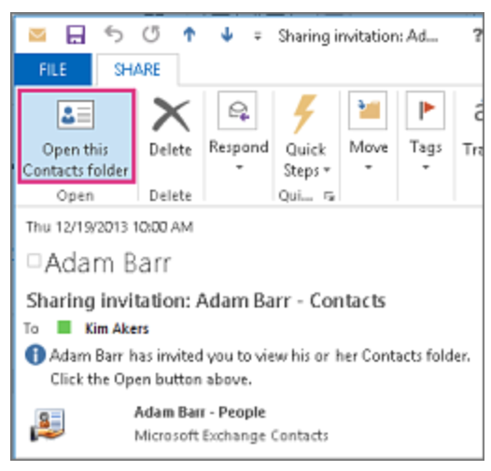Click the Respond envelope icon
The height and width of the screenshot is (471, 491).
tap(238, 110)
